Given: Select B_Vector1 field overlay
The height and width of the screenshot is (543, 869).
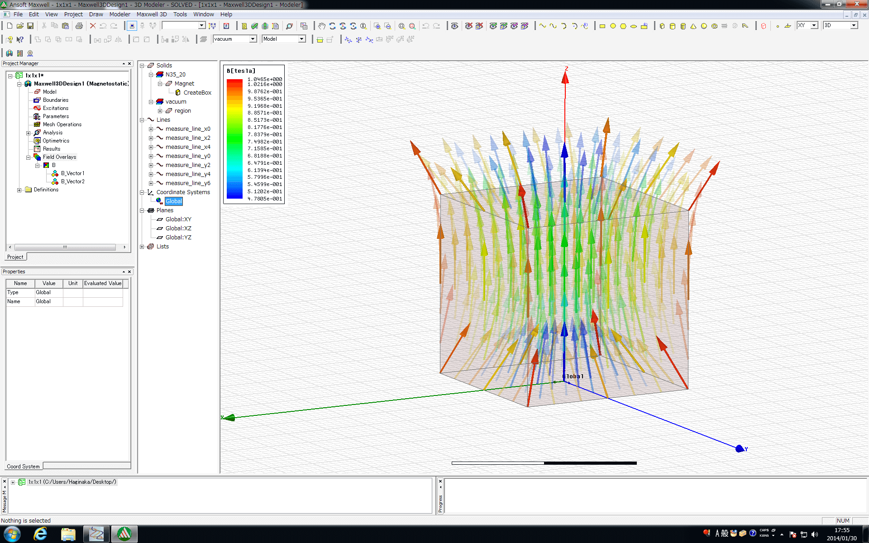Looking at the screenshot, I should 72,173.
